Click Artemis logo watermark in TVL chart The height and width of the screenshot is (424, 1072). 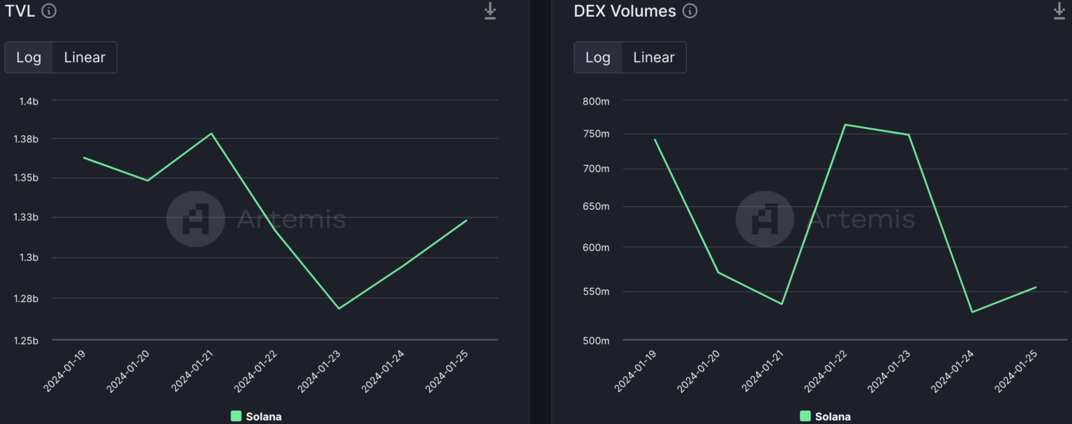point(195,219)
